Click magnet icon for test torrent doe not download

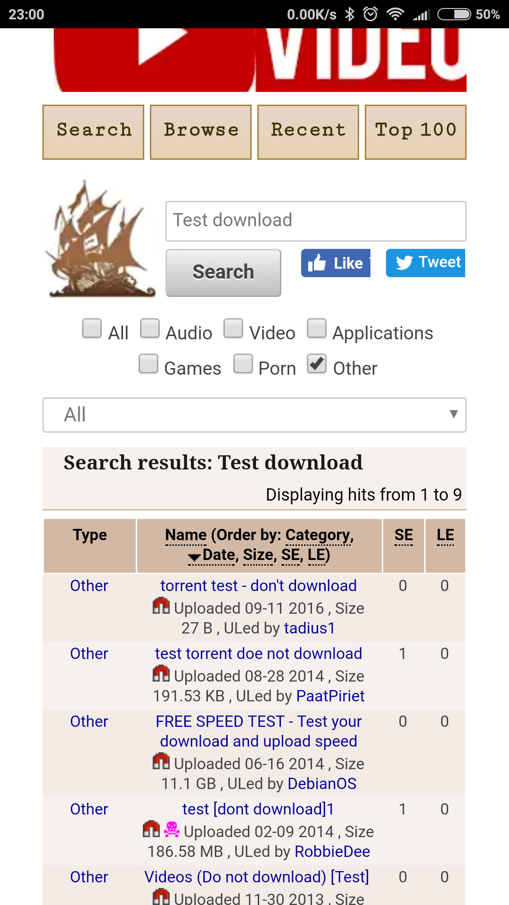[161, 674]
